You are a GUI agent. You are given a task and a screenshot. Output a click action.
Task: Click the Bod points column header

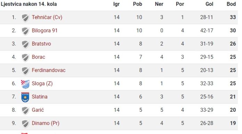pos(231,4)
